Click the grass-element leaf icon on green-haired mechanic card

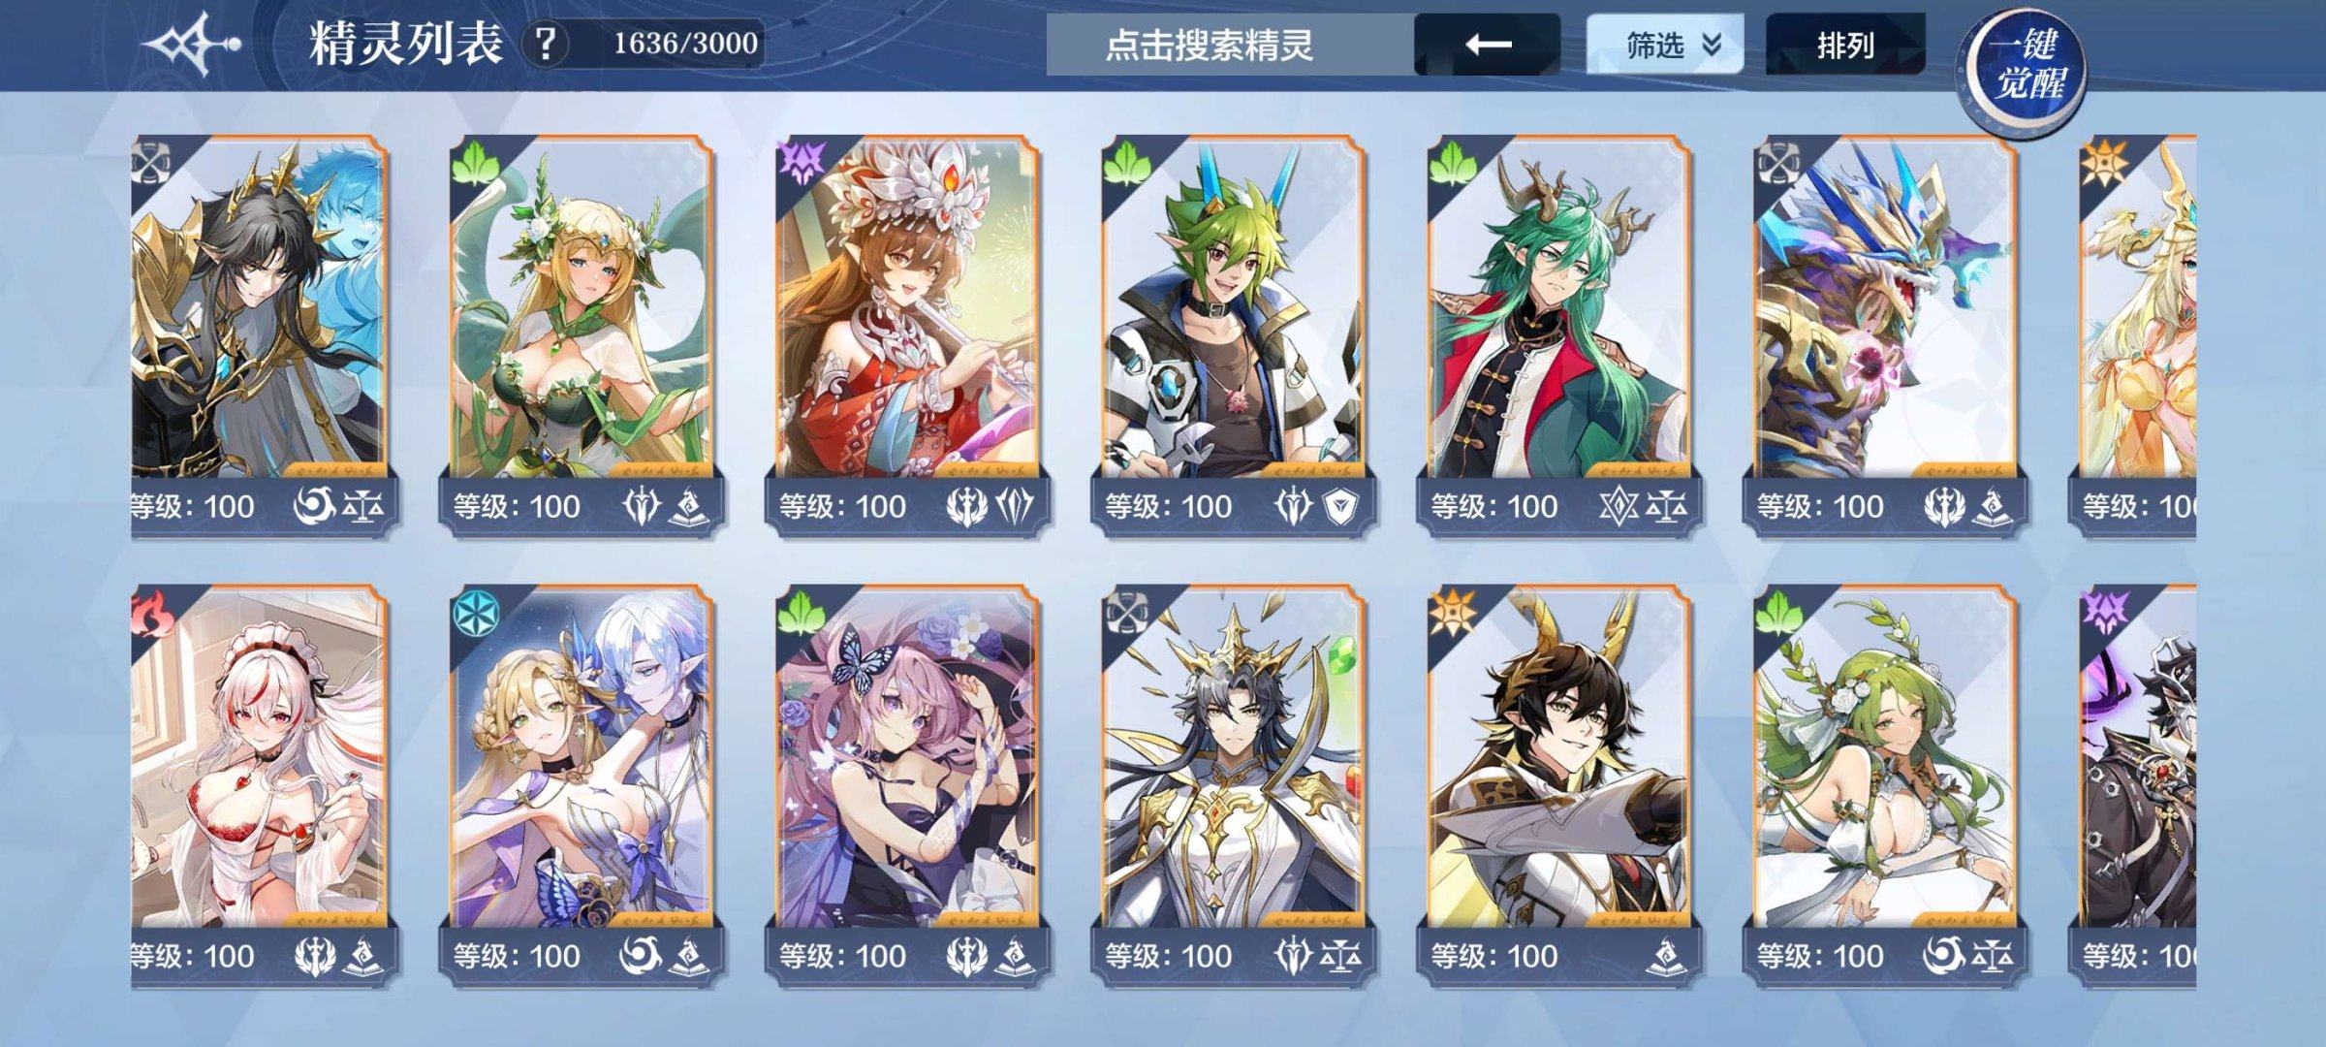click(1125, 163)
